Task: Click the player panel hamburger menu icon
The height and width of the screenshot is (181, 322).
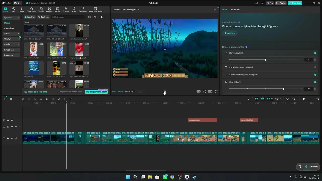Action: 215,10
